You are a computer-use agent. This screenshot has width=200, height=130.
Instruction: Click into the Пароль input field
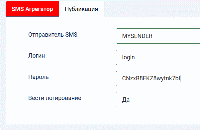(158, 79)
